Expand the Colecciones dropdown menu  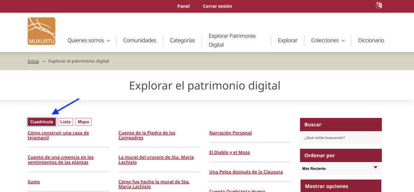tap(328, 41)
